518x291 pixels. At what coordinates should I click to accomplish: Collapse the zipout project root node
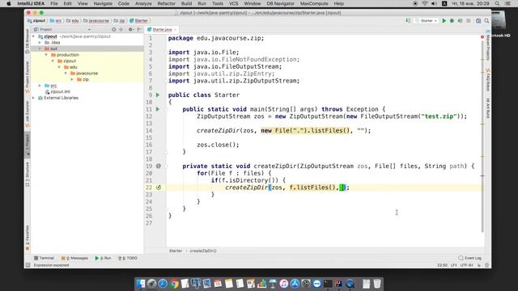pos(33,36)
